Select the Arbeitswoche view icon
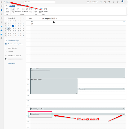Viewport: 129px width, 129px height. 18,9
